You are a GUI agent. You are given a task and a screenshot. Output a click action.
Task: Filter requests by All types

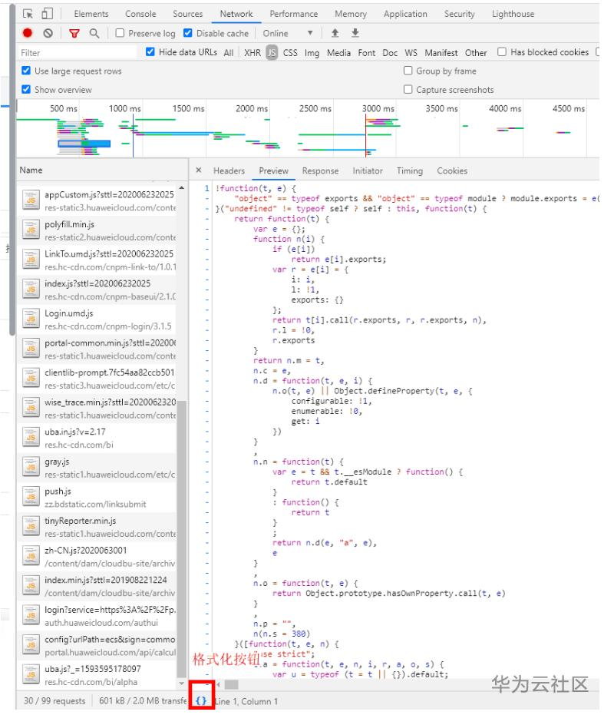pos(229,53)
